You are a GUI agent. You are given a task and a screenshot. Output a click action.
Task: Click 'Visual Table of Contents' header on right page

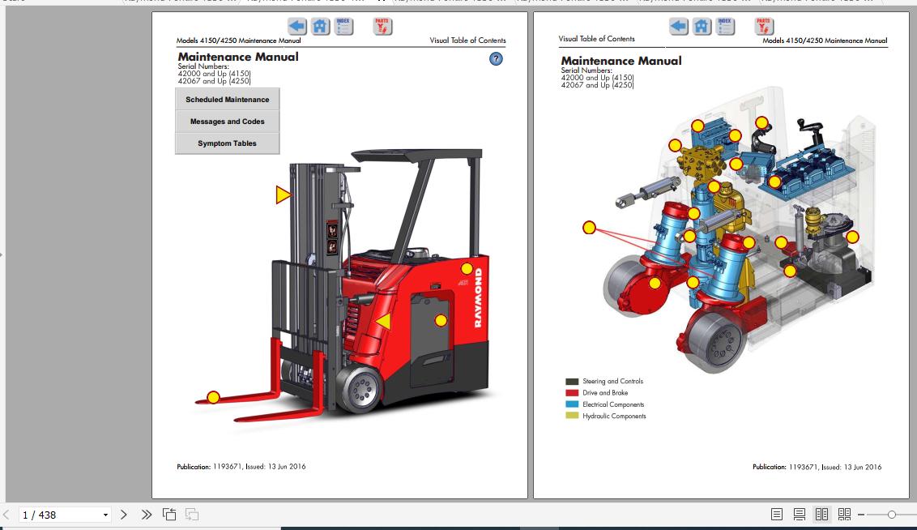click(596, 39)
